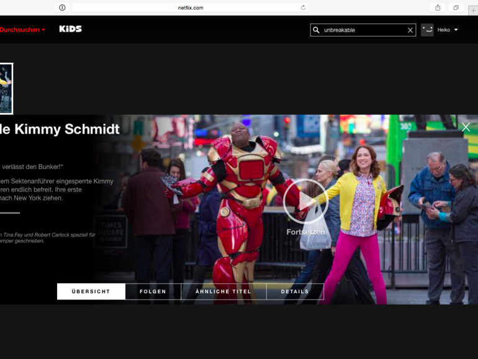Click the 'Fortsetzen' label
Viewport: 478px width, 359px height.
point(306,232)
